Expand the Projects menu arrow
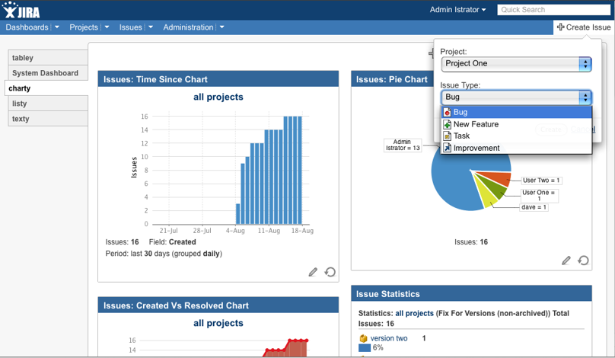Image resolution: width=615 pixels, height=358 pixels. 107,27
